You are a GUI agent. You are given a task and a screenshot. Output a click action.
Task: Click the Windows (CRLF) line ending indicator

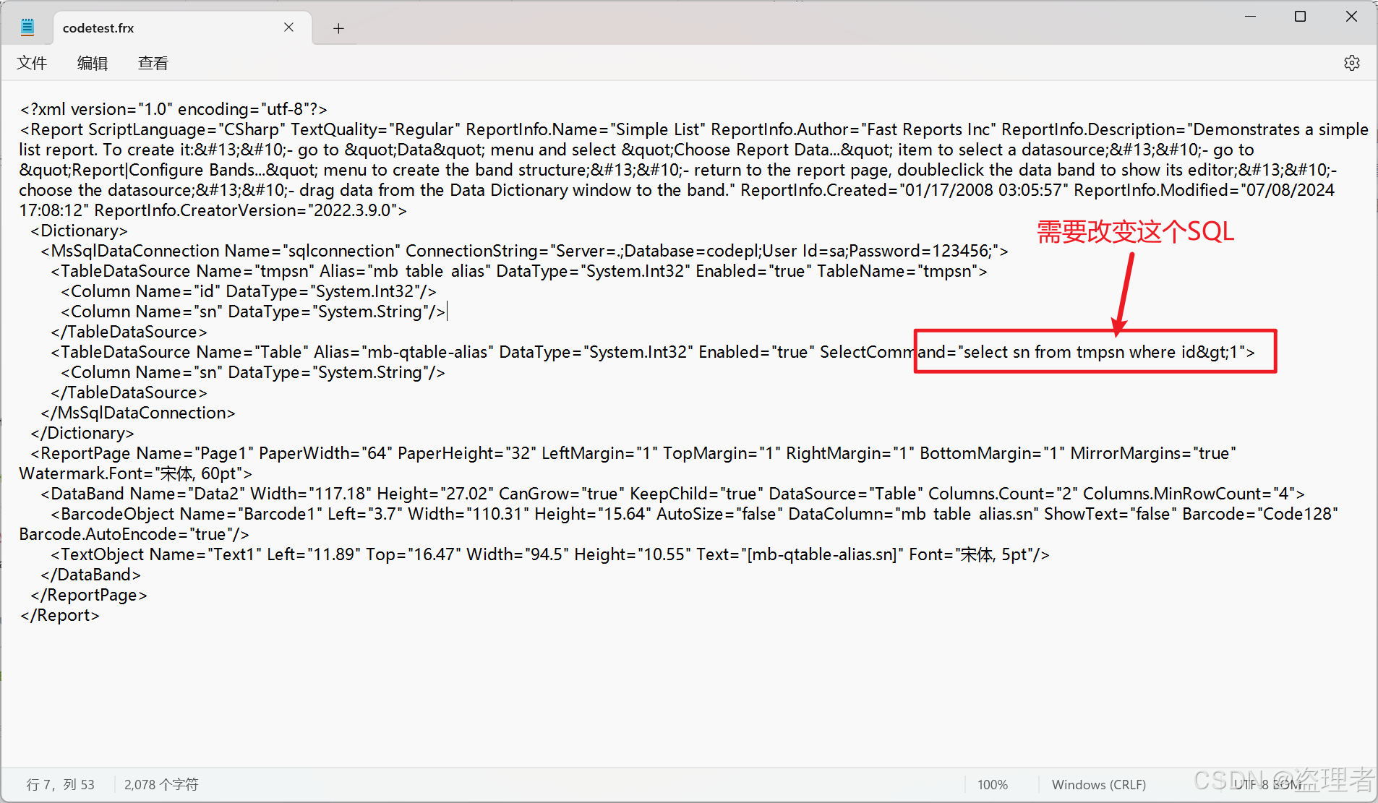(1098, 784)
